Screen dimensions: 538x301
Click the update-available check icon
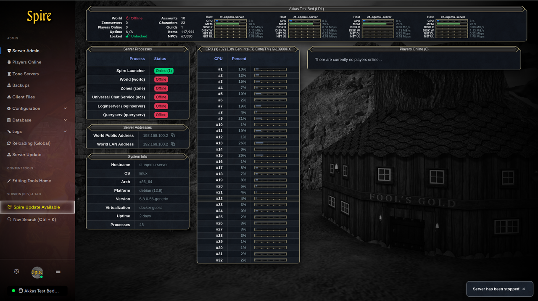(x=10, y=207)
